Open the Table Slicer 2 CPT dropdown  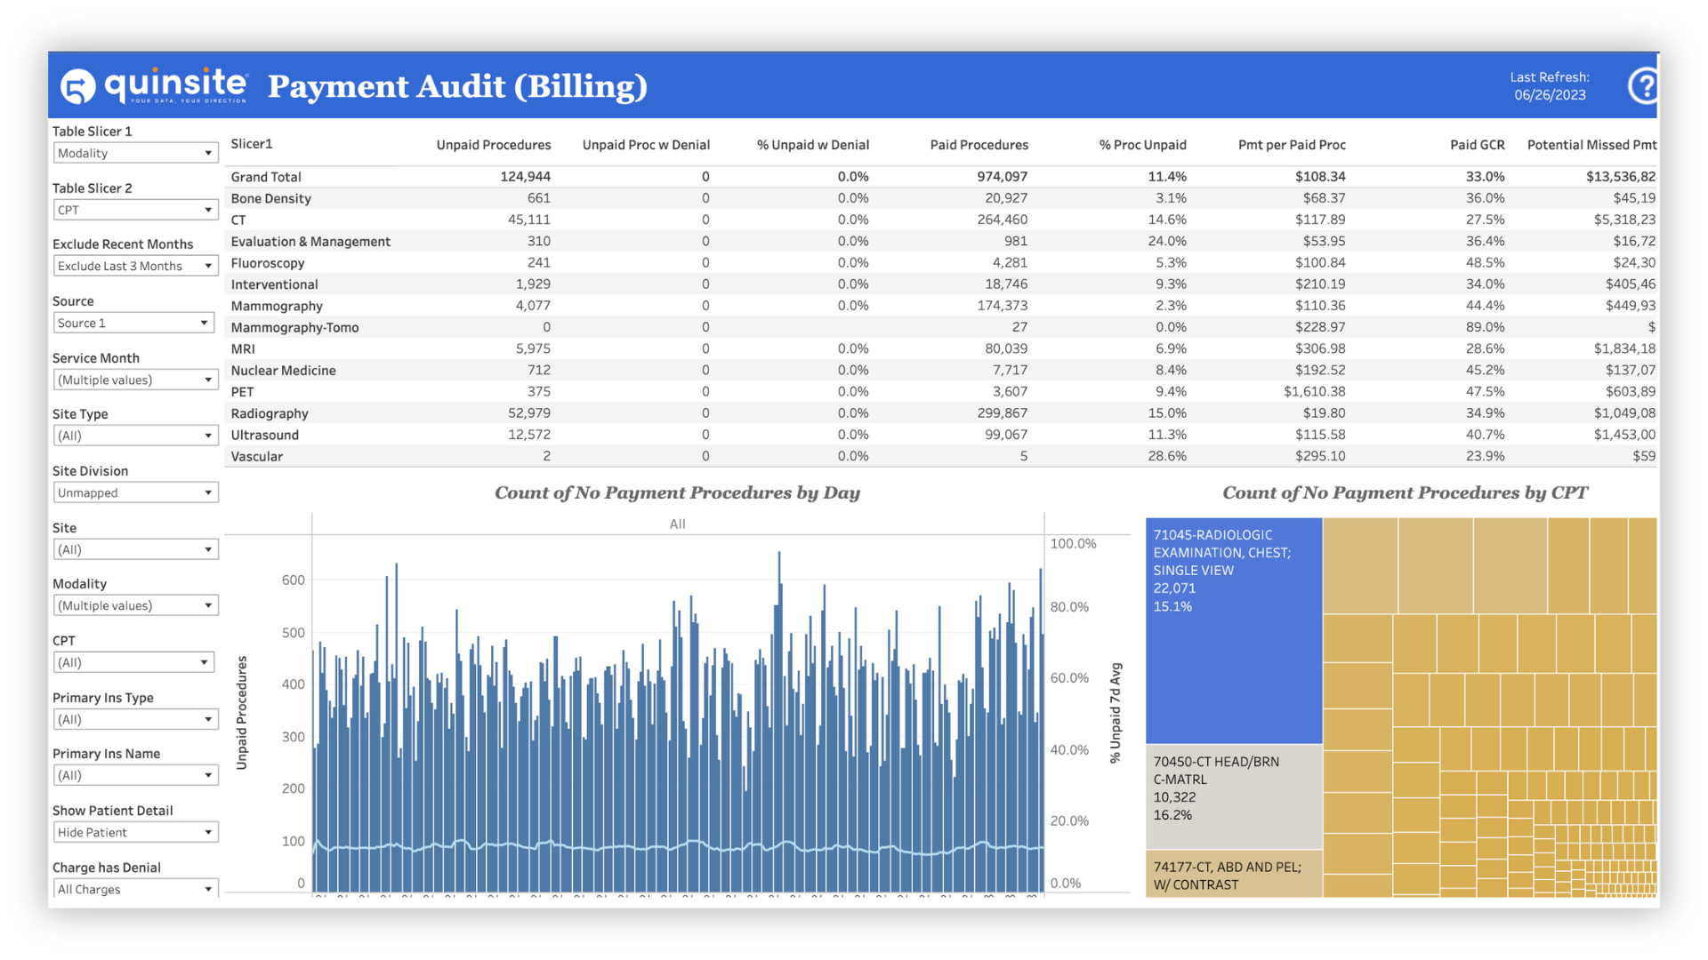[x=135, y=209]
